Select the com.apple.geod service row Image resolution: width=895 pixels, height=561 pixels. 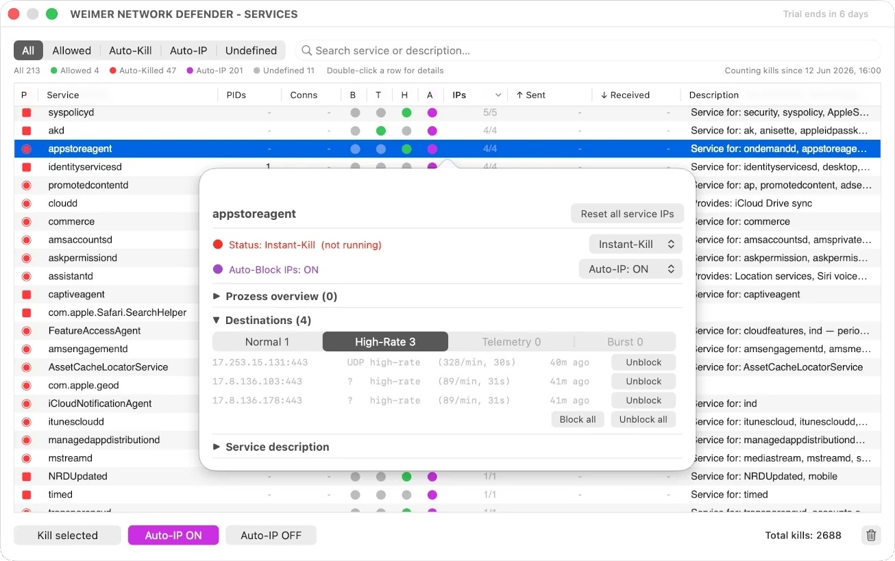click(x=106, y=386)
